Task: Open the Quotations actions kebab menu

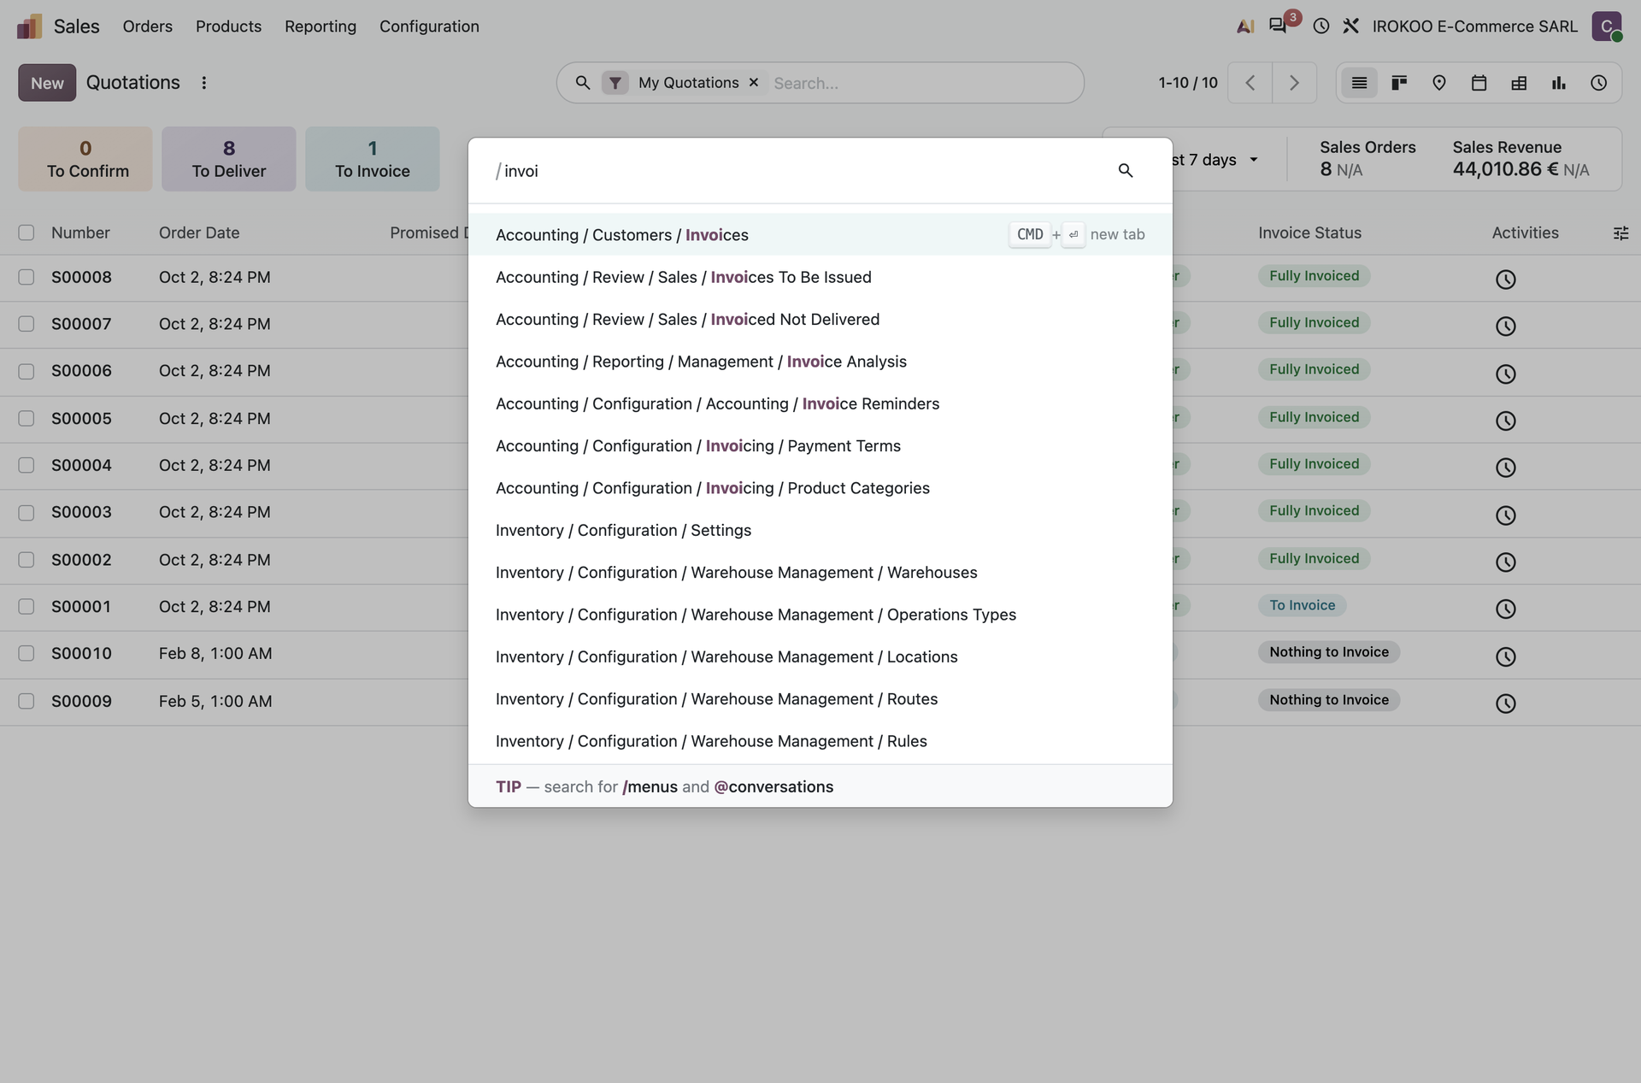Action: click(203, 83)
